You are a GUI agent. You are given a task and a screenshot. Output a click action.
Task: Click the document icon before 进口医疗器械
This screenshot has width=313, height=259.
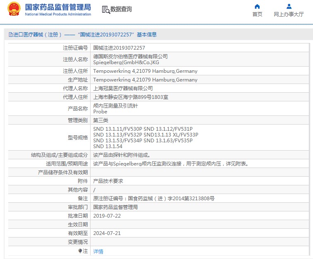(11, 34)
